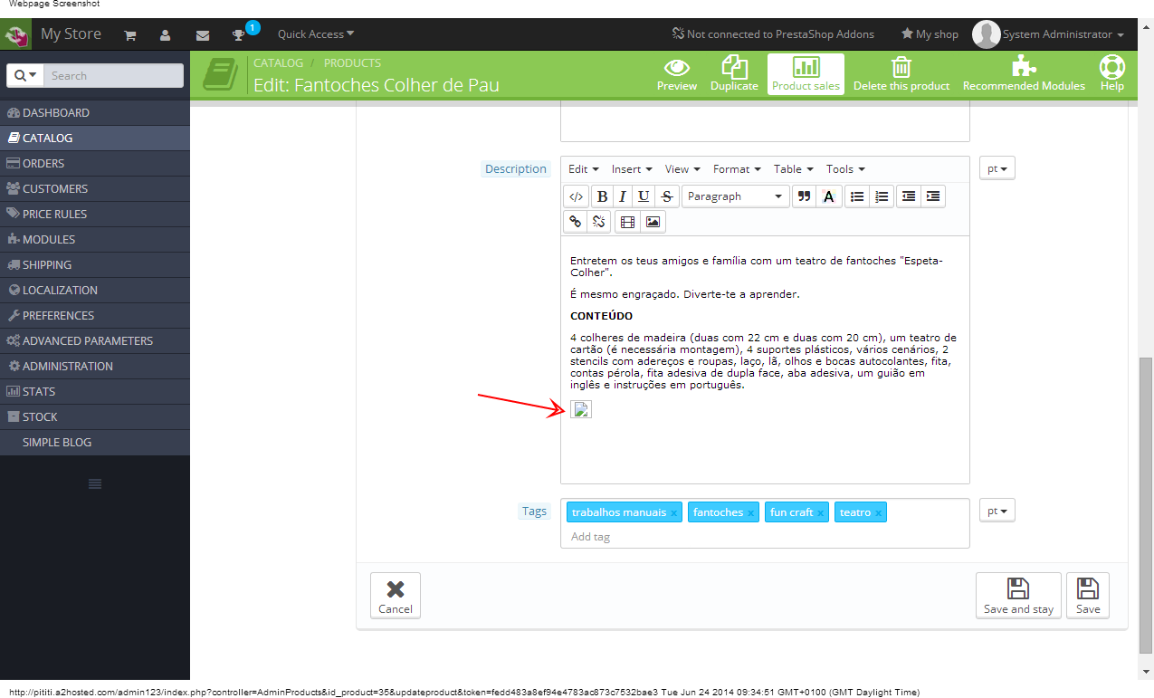1154x698 pixels.
Task: Click Delete this product trash icon
Action: click(901, 74)
